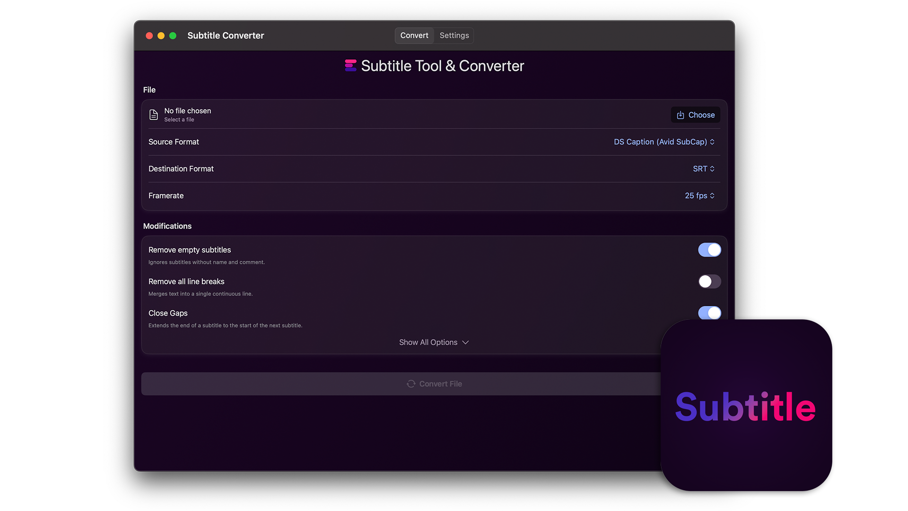The height and width of the screenshot is (511, 908).
Task: Switch to the Settings tab
Action: point(454,35)
